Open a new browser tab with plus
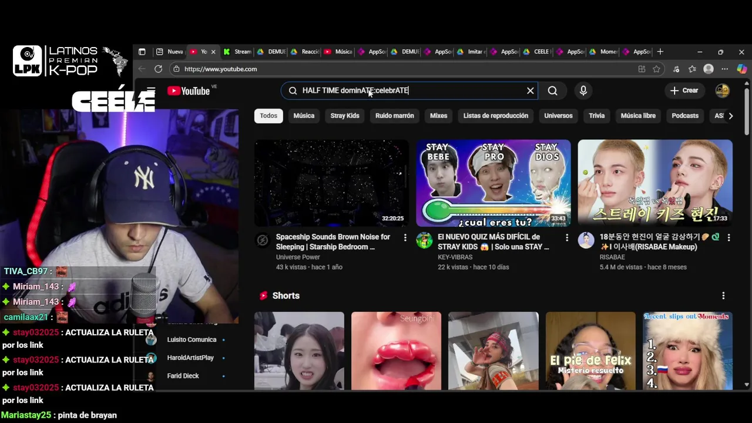 [660, 52]
